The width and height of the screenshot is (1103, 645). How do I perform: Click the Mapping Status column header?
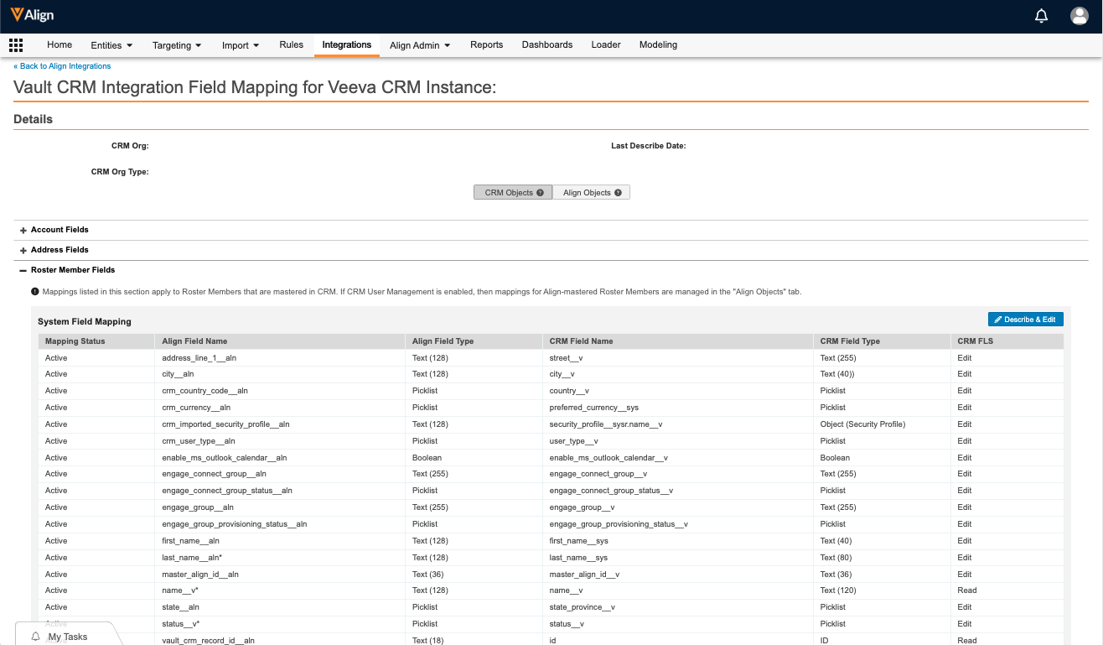(75, 341)
